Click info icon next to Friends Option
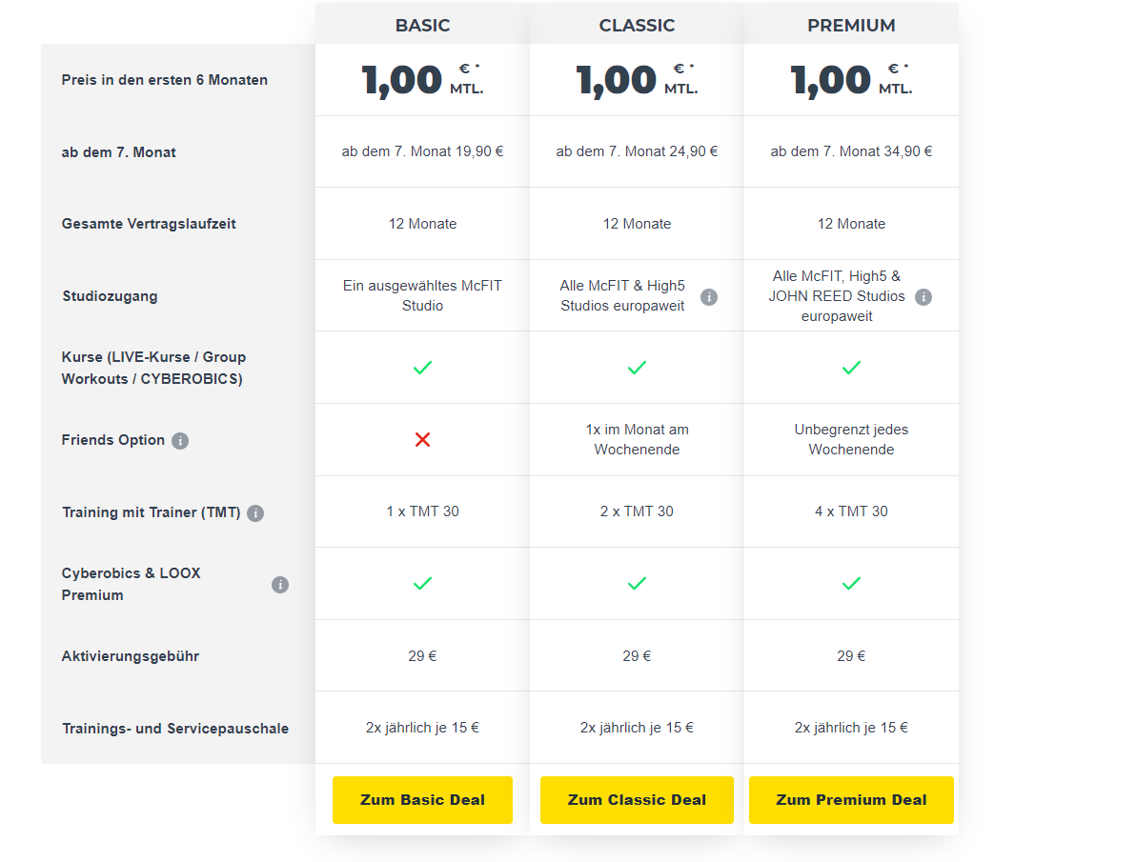Image resolution: width=1136 pixels, height=862 pixels. coord(180,440)
